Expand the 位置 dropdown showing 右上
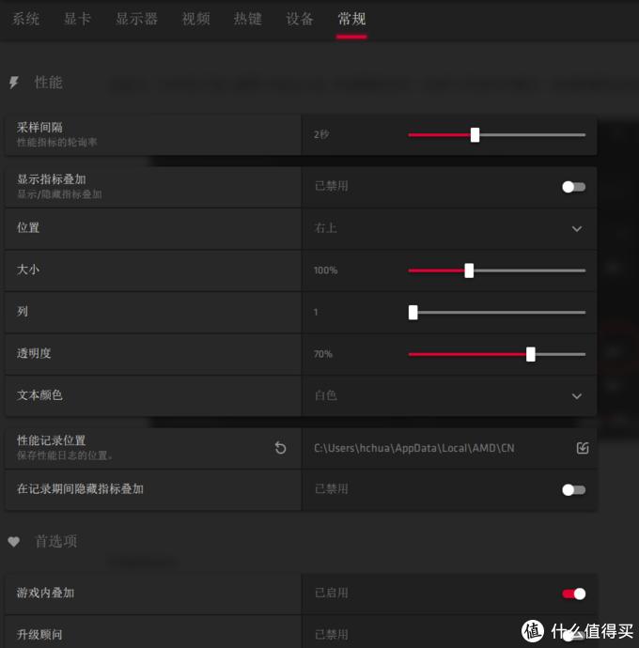Image resolution: width=639 pixels, height=648 pixels. [x=449, y=228]
